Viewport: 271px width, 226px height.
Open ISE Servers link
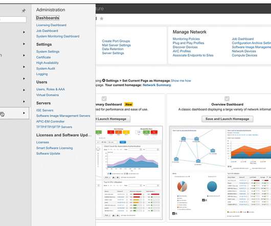pyautogui.click(x=44, y=110)
